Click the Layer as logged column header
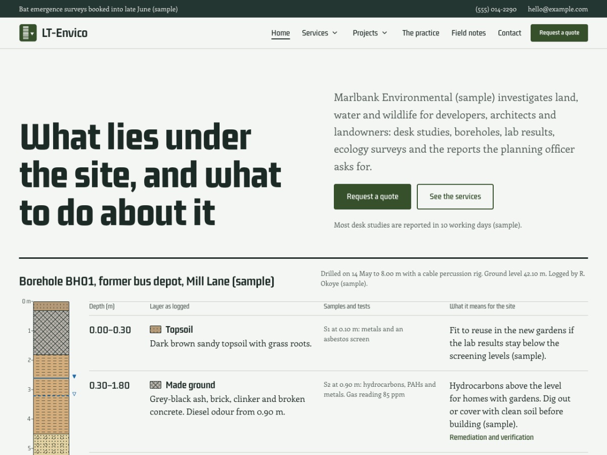 click(169, 306)
